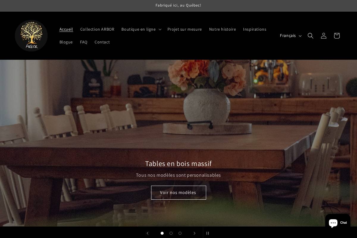This screenshot has width=357, height=238.
Task: Pause the slideshow autoplay
Action: [208, 233]
